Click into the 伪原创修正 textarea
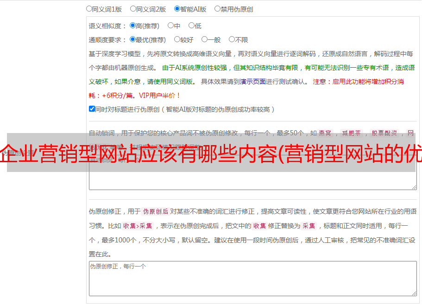Screen dimensions: 422x305 (253, 279)
